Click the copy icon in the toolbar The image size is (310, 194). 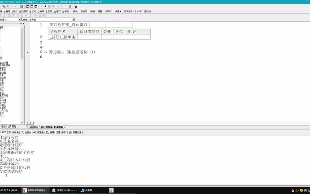point(4,7)
